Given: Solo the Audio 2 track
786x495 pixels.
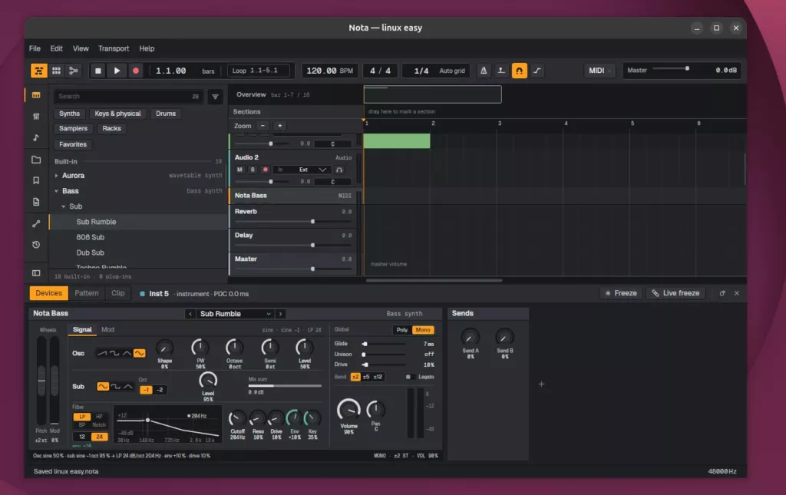Looking at the screenshot, I should pyautogui.click(x=253, y=170).
